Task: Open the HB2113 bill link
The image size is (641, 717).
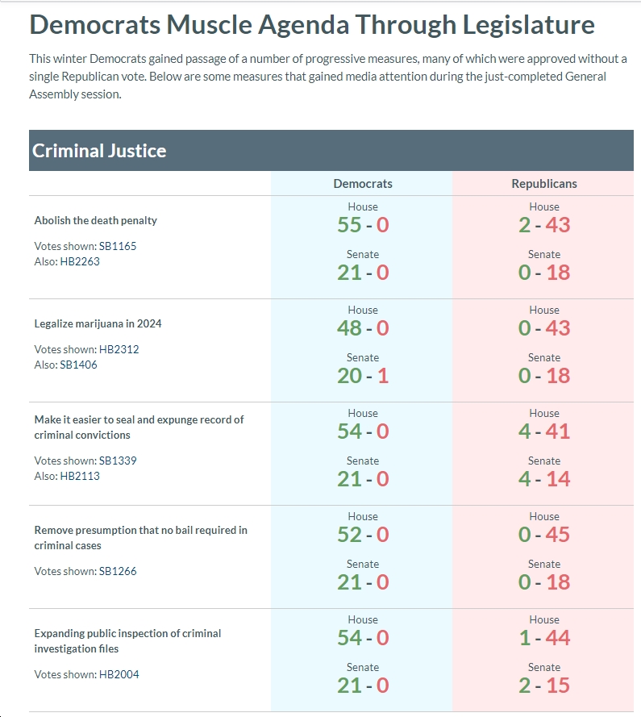Action: (x=80, y=476)
